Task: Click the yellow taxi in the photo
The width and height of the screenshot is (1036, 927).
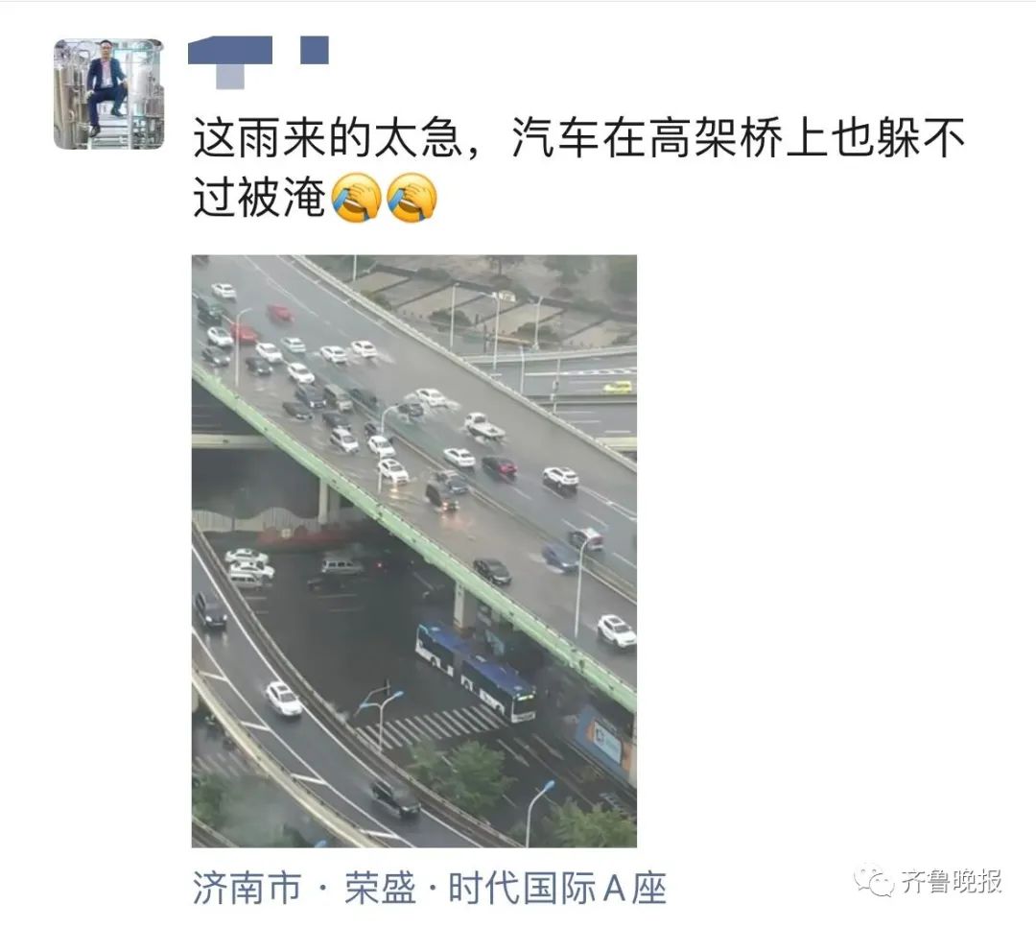Action: (x=617, y=387)
